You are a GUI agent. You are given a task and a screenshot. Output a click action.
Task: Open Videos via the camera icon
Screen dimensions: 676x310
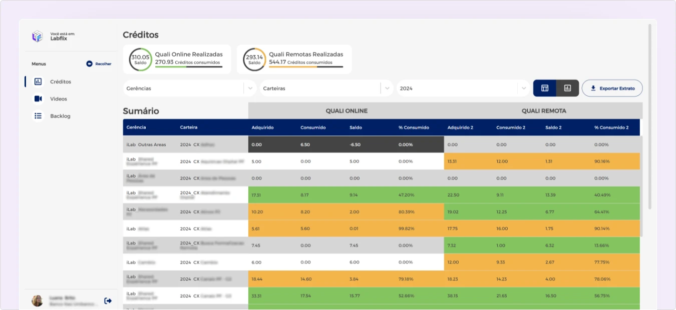tap(38, 99)
